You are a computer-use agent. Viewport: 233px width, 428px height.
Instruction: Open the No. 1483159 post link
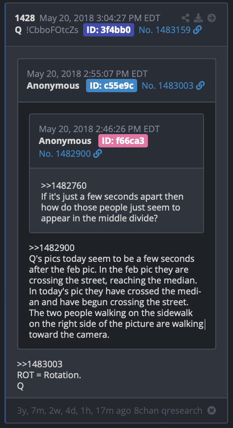tap(164, 30)
